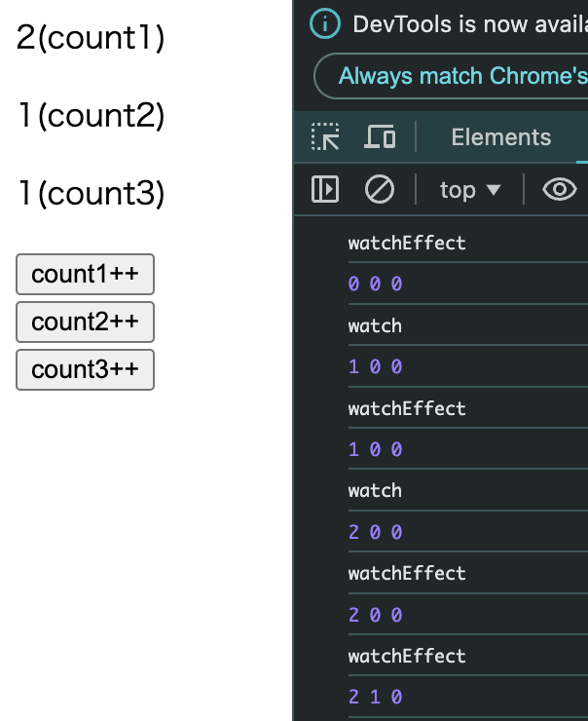Click the 0 0 0 console output
588x721 pixels.
pyautogui.click(x=376, y=284)
